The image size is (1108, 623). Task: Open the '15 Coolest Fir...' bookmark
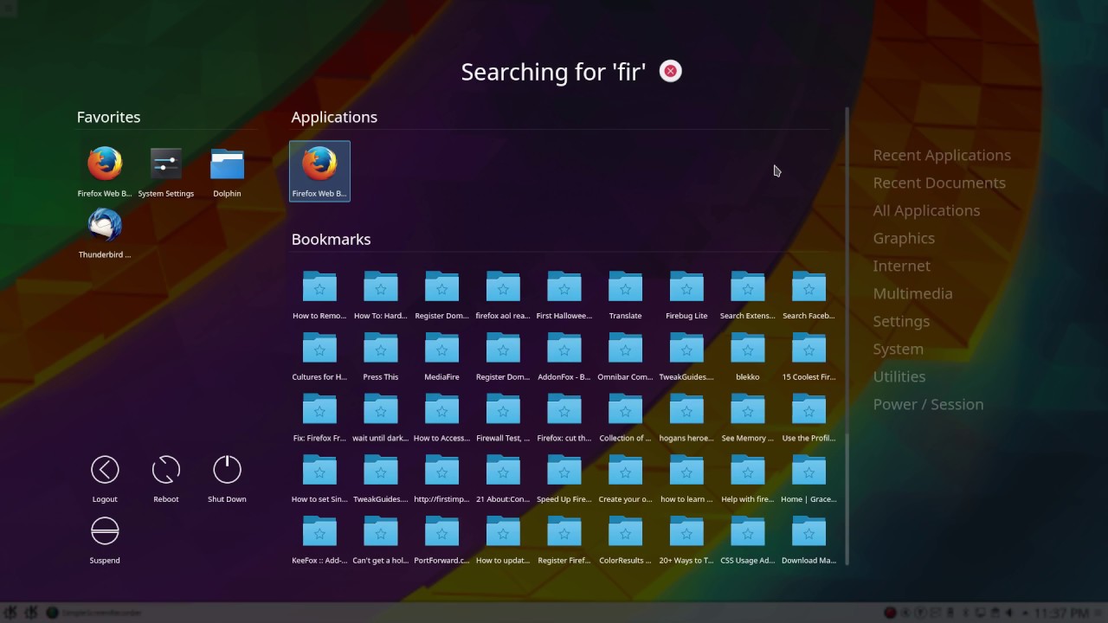point(808,356)
